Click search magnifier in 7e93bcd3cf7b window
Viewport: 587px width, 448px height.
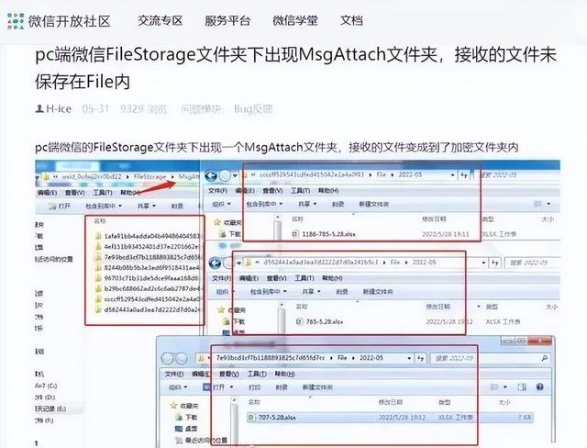[544, 358]
